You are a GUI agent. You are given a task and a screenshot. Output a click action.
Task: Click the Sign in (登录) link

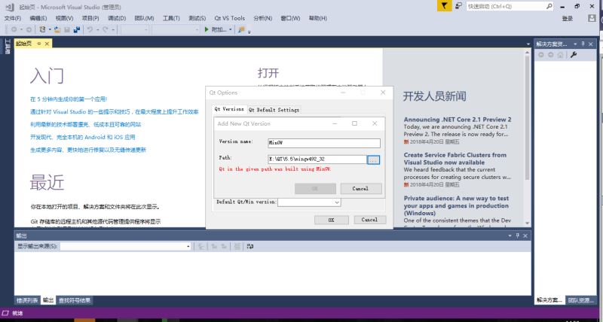pyautogui.click(x=568, y=18)
